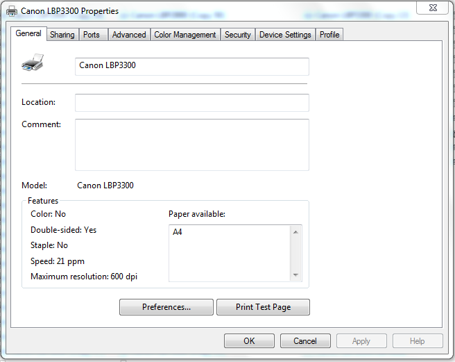Close the Canon LBP3300 Properties window
455x362 pixels.
pos(433,8)
